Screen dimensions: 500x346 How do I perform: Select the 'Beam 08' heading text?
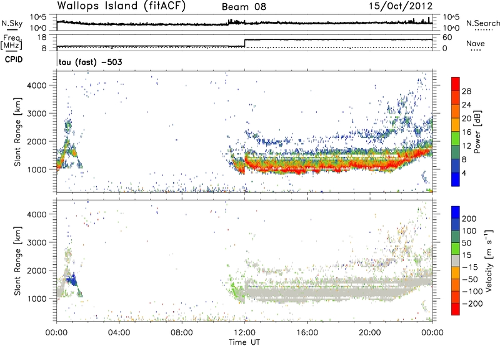click(244, 7)
